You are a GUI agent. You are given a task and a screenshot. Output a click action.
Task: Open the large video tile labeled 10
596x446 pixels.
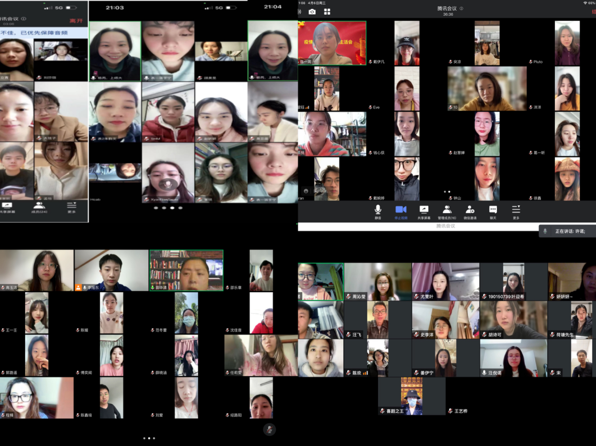[487, 89]
